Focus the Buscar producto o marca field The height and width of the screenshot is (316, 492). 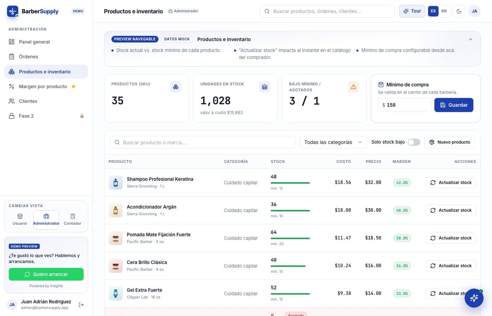[x=203, y=142]
